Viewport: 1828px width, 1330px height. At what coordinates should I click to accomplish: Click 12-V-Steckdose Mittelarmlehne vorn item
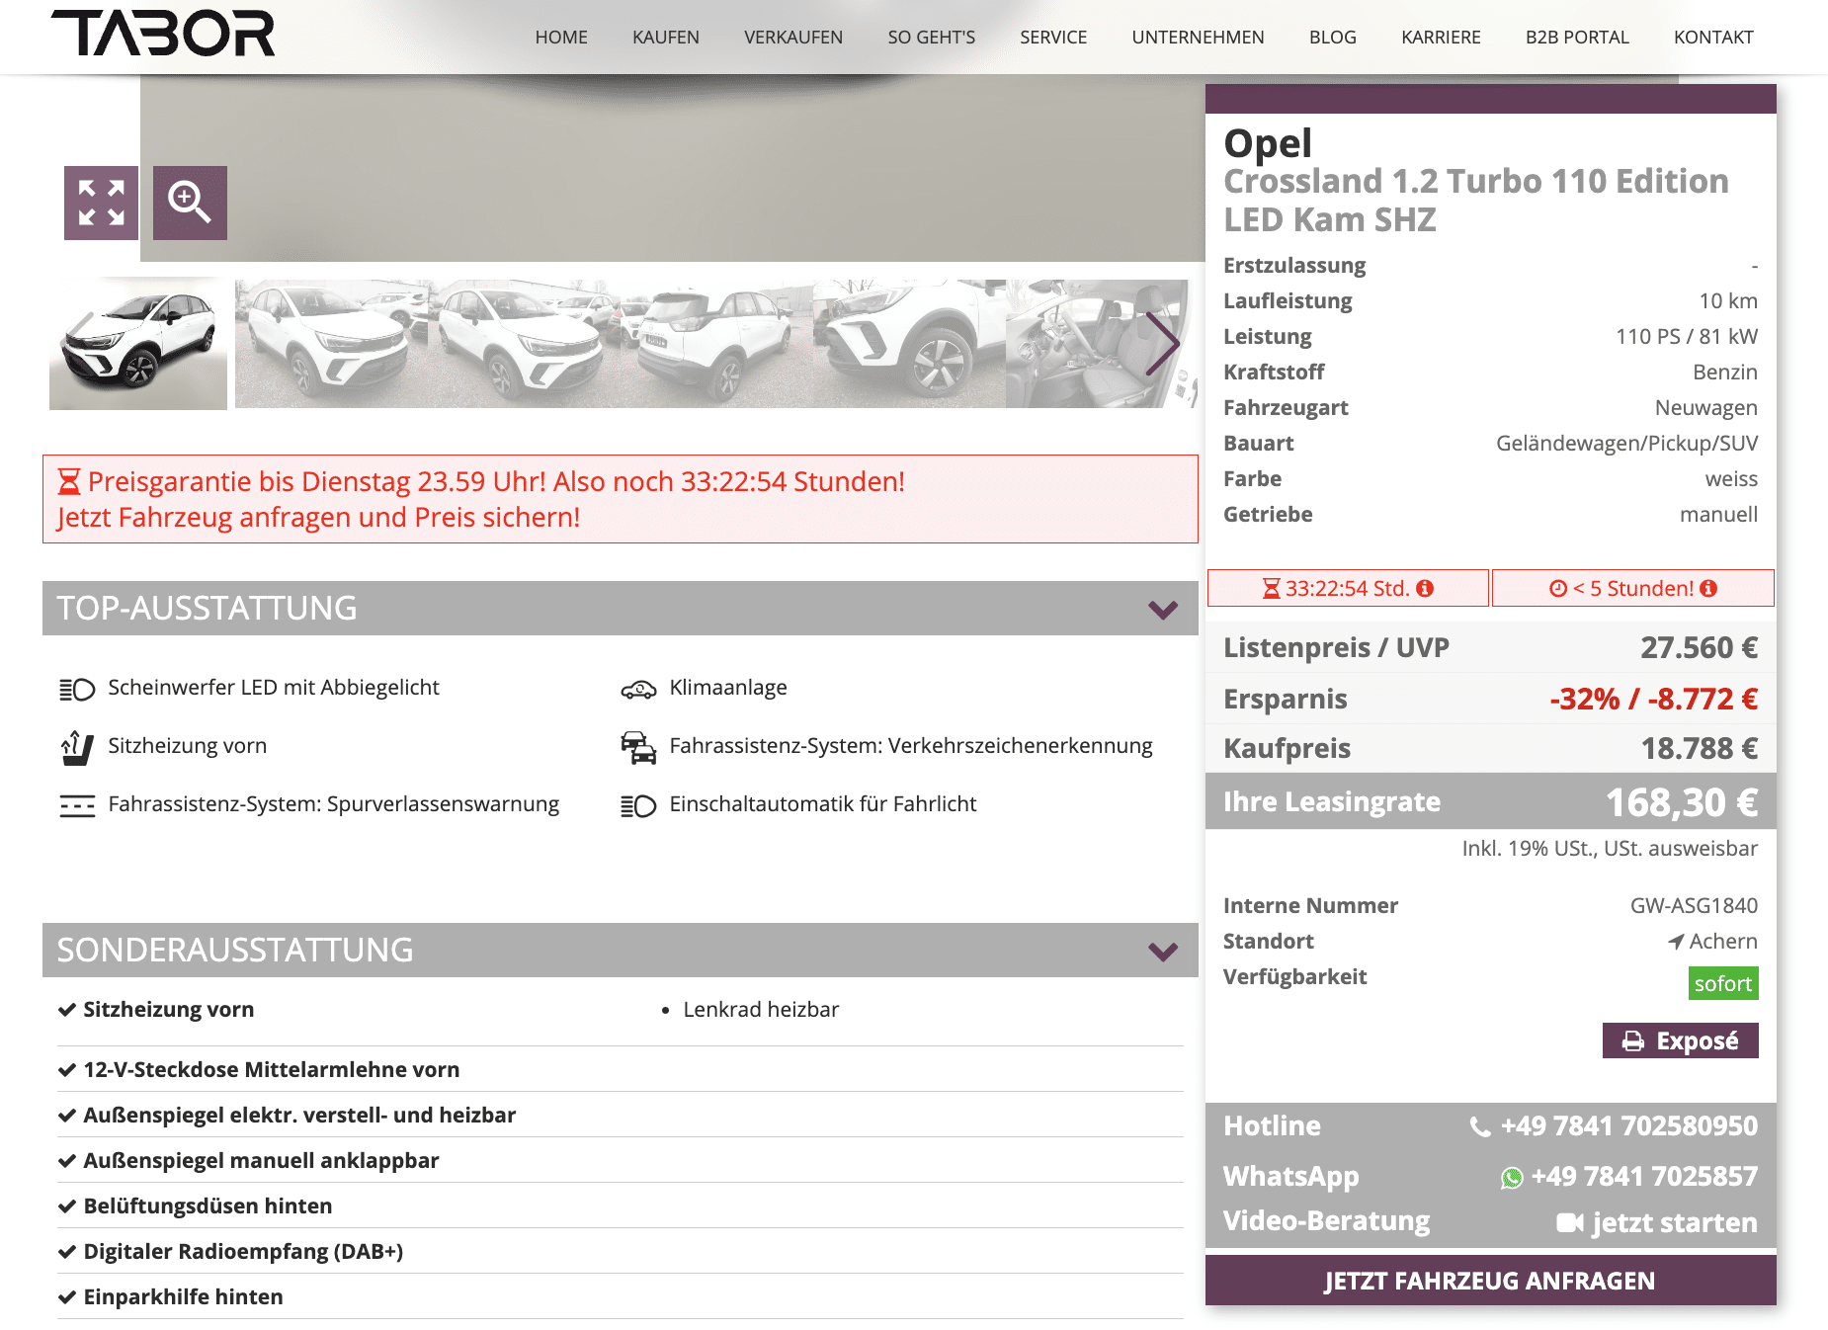coord(272,1070)
